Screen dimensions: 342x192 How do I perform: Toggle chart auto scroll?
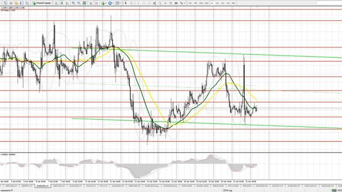91,3
